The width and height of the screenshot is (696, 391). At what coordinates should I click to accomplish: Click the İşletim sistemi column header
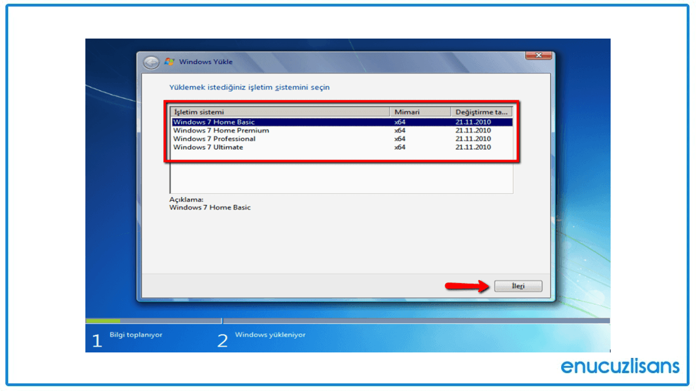281,112
